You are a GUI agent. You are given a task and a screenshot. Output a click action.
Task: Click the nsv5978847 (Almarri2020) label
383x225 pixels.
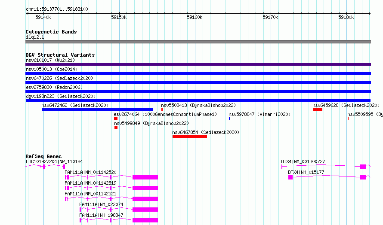pyautogui.click(x=259, y=114)
